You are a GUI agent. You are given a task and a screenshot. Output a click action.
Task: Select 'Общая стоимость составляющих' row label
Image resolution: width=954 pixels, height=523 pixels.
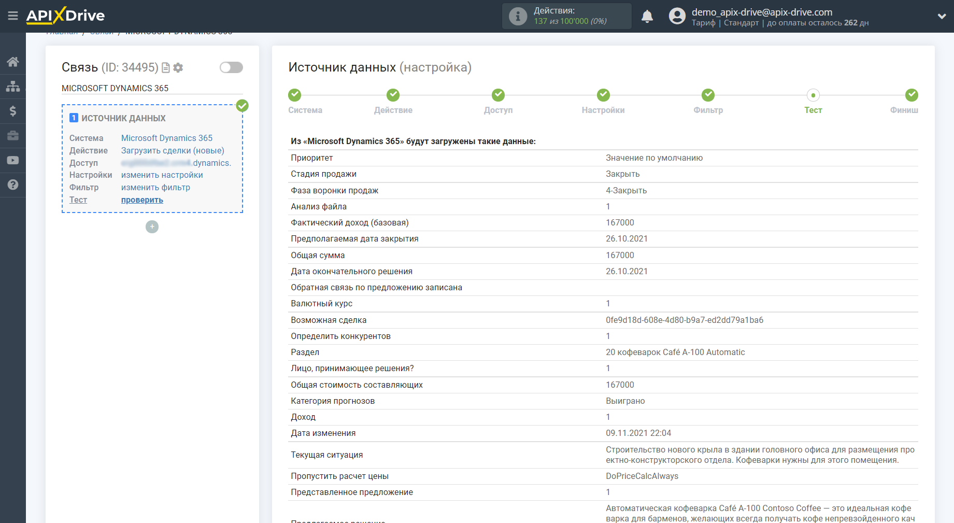(x=357, y=385)
